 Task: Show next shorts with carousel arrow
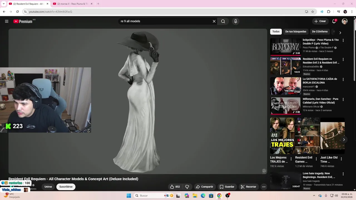344,140
